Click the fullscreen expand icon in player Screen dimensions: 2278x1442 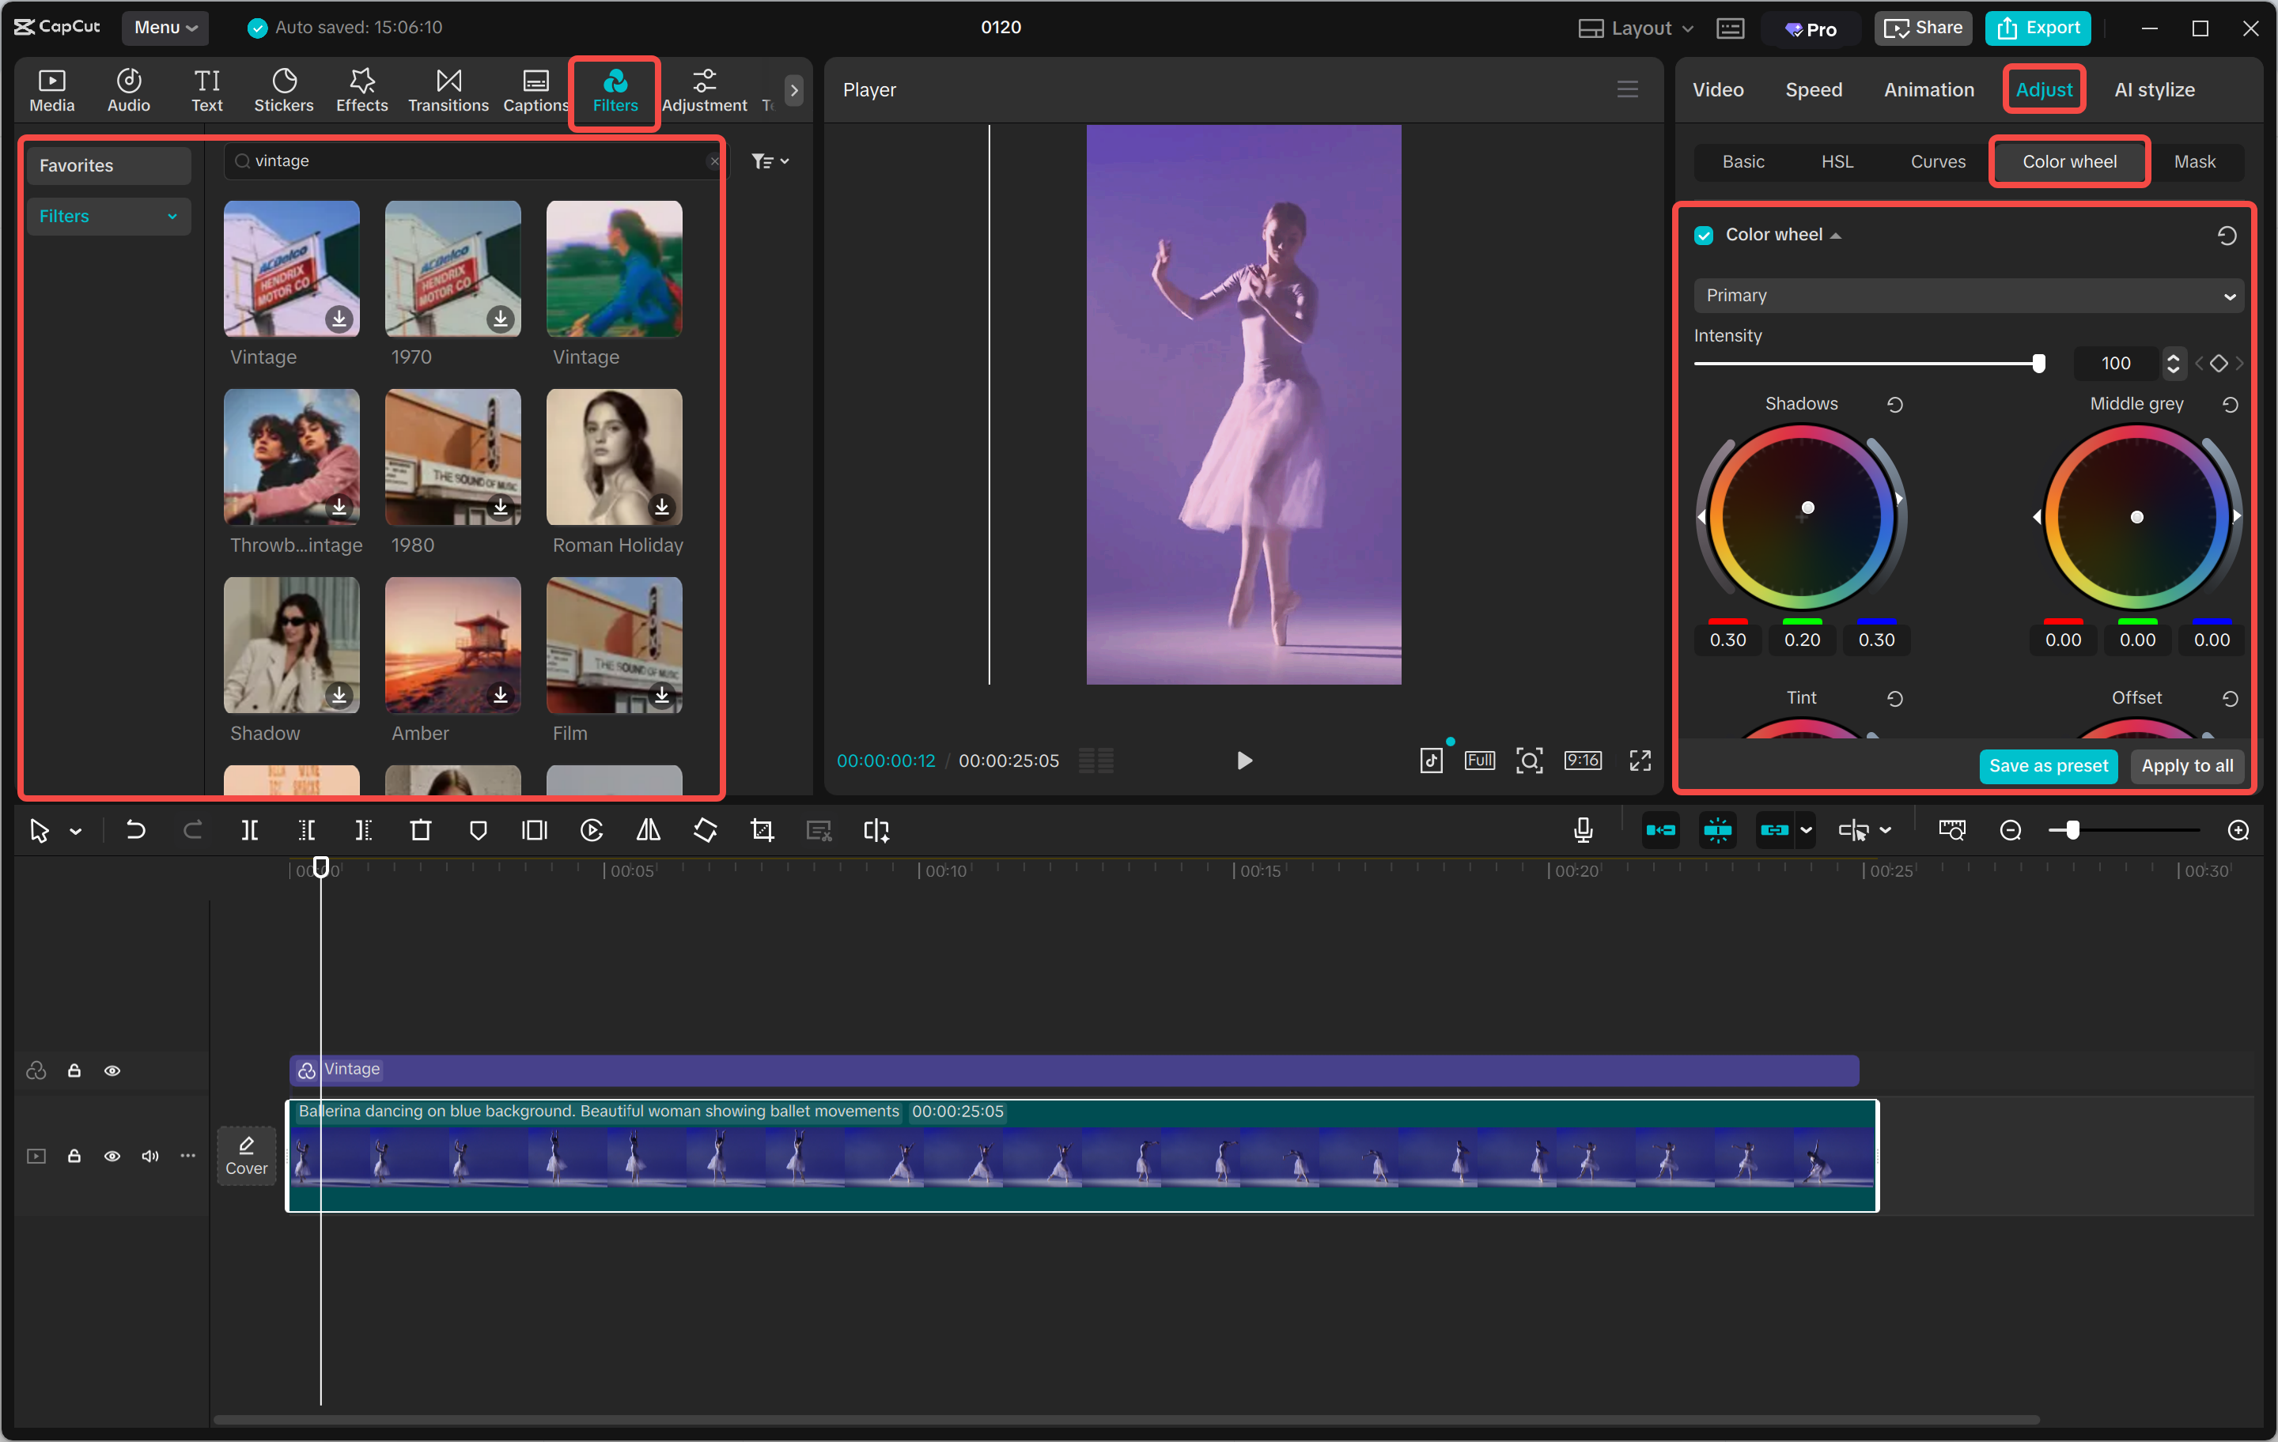point(1640,761)
